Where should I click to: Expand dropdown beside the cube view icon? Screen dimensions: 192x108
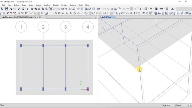coord(101,9)
